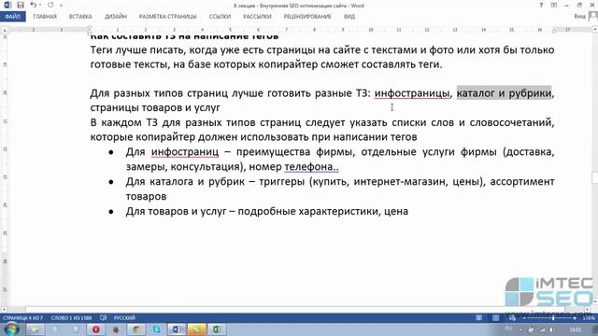The image size is (598, 336).
Task: Open Ribbon Display Options icon
Action: (554, 6)
